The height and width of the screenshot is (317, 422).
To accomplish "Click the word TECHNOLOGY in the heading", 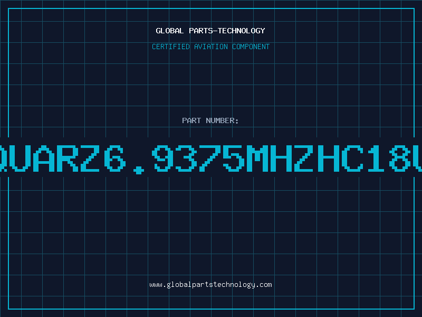I will [x=242, y=31].
